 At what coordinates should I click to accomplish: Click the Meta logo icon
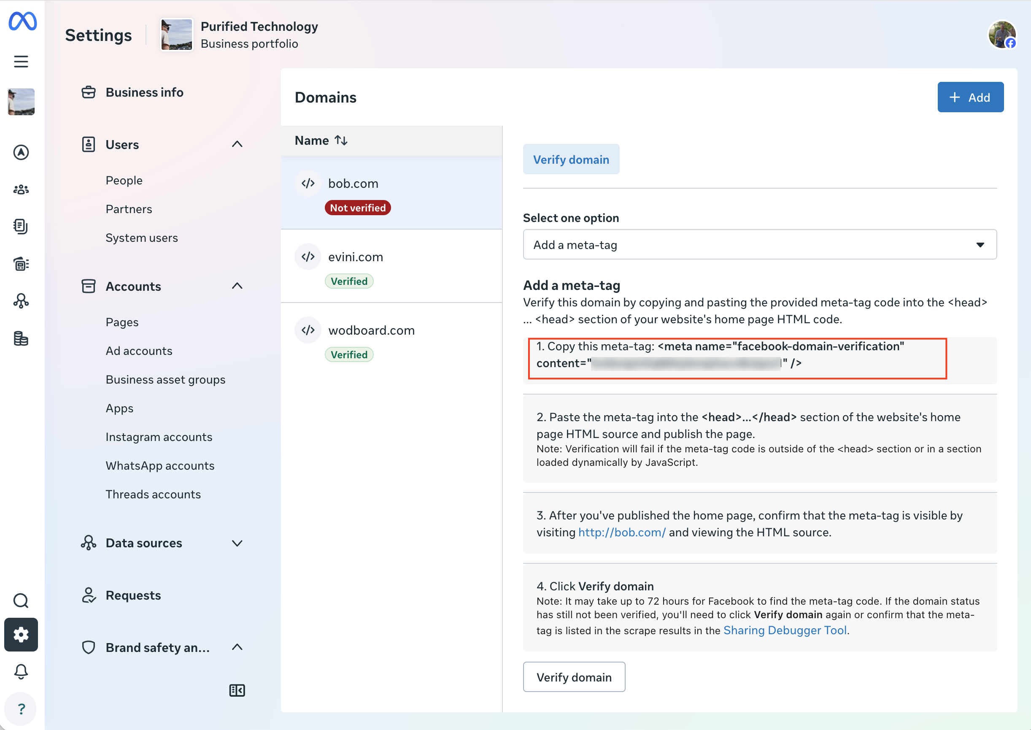(22, 21)
